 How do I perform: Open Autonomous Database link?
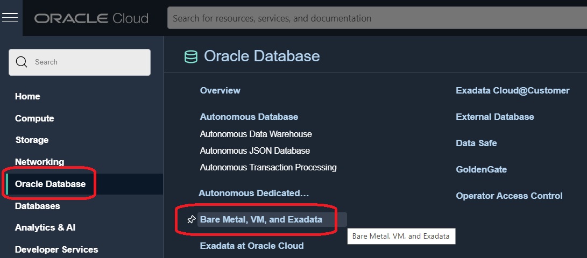pyautogui.click(x=249, y=117)
